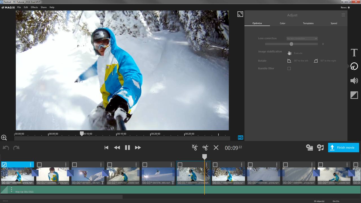Open three-dot menu of 03715077 clip
This screenshot has height=203, width=361.
101,165
